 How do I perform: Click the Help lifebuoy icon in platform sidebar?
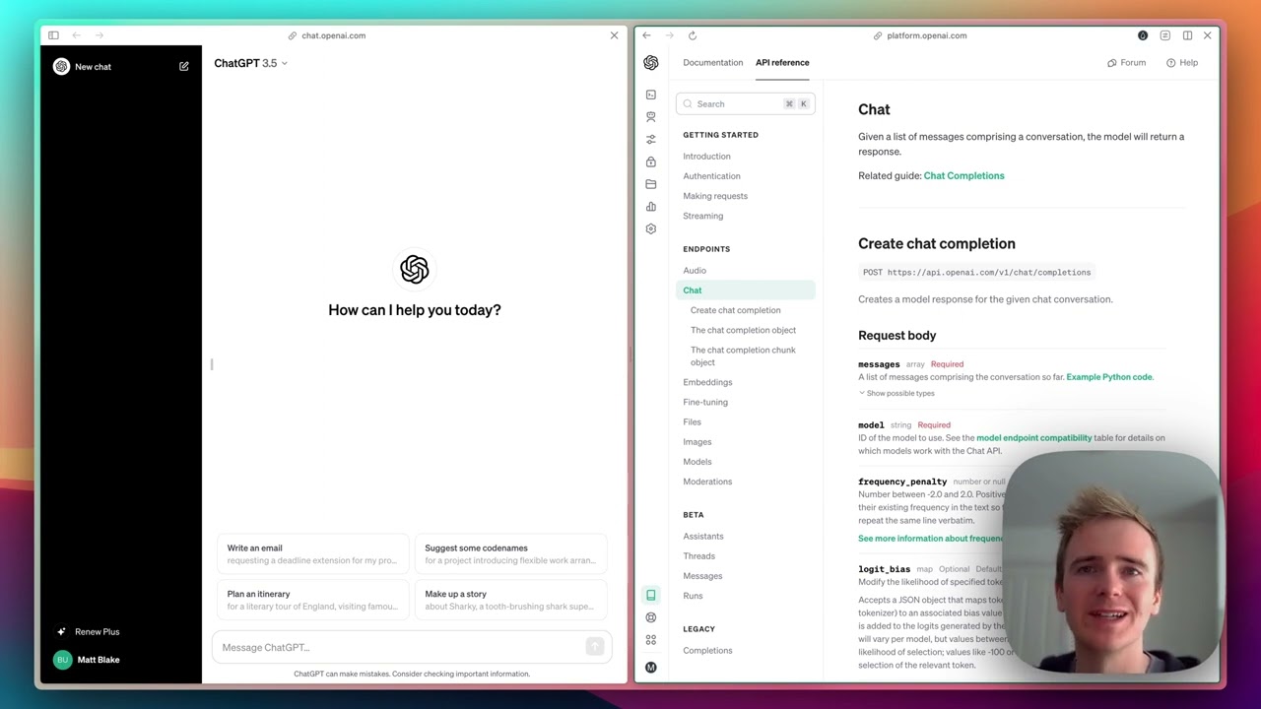coord(650,617)
